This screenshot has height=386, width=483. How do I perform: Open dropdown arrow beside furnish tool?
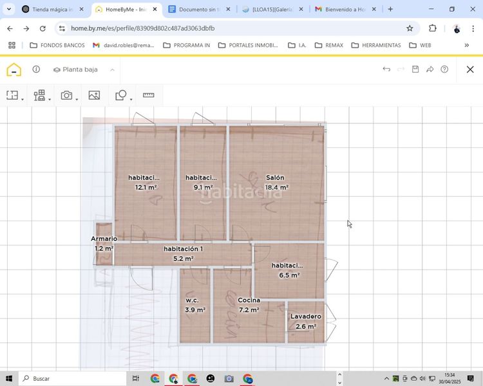(50, 99)
